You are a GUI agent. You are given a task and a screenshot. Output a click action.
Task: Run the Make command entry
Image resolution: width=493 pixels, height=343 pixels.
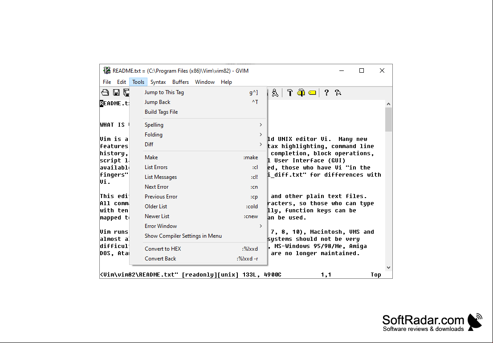point(198,157)
